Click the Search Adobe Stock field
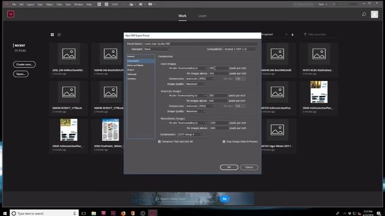The image size is (385, 216). (186, 199)
